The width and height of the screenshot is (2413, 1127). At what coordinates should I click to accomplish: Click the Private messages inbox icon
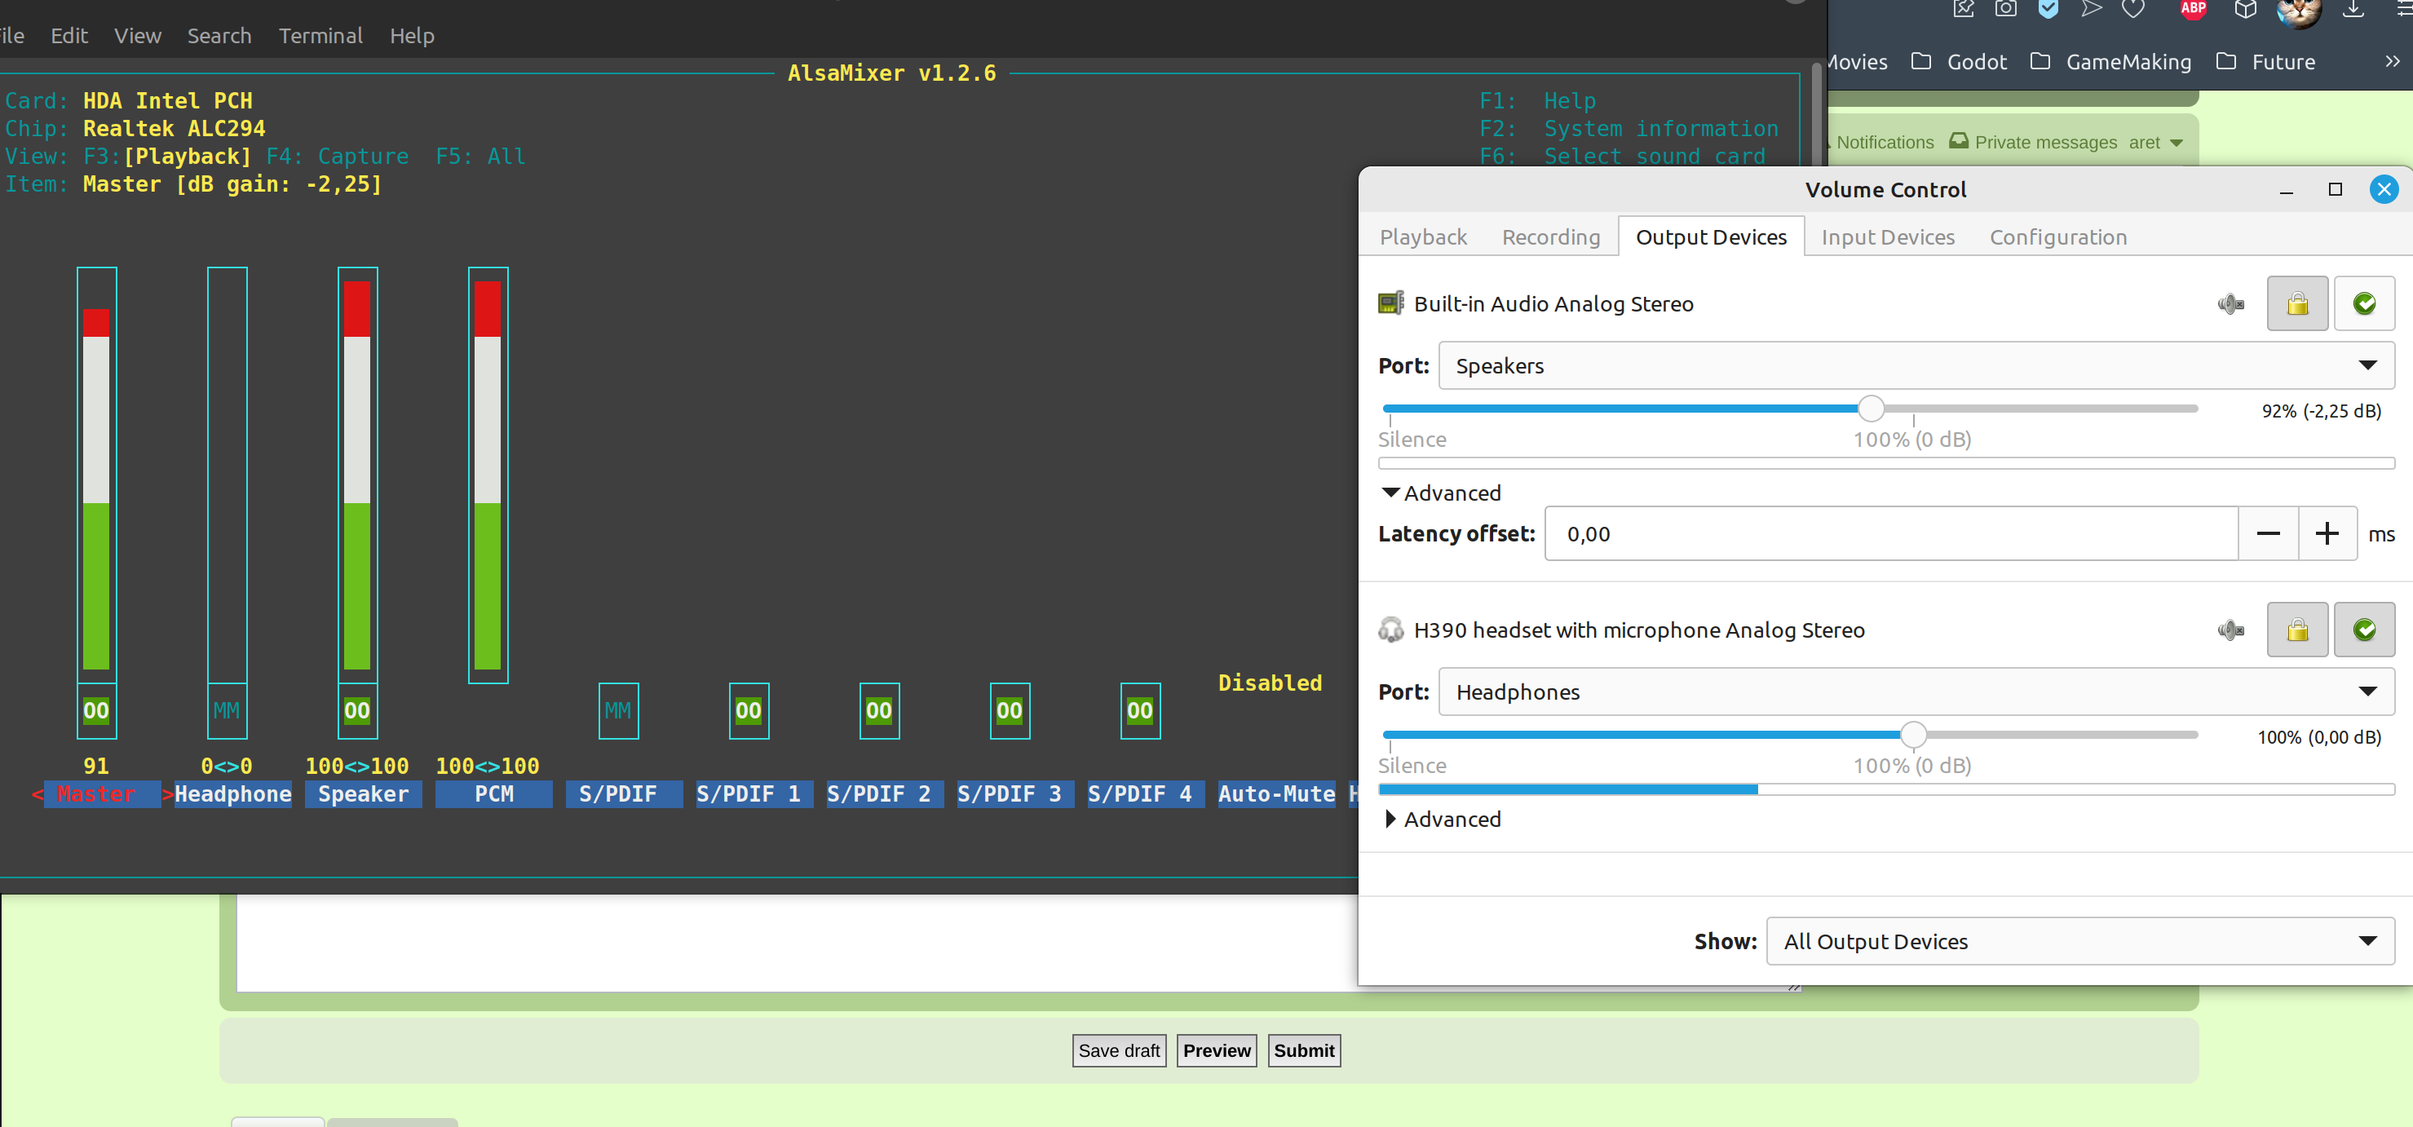click(1958, 141)
